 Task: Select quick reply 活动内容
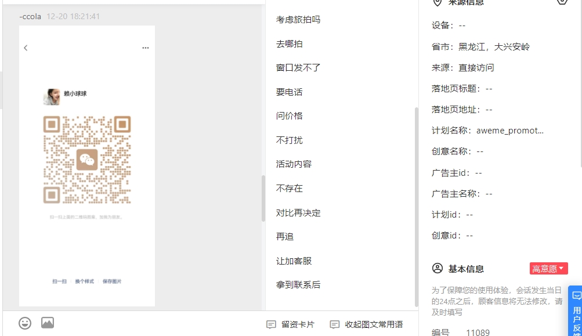click(x=294, y=164)
